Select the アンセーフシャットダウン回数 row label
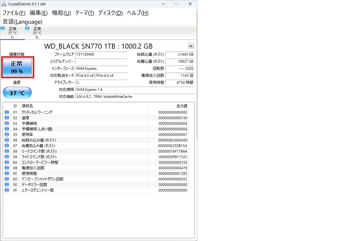 tap(42, 179)
